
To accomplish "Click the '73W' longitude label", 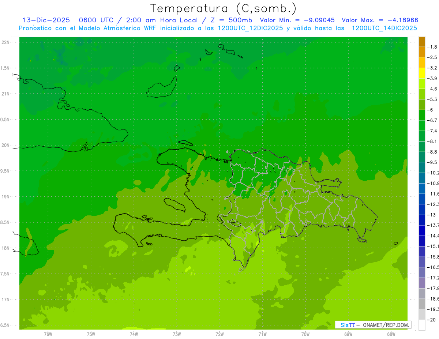I will [x=177, y=334].
